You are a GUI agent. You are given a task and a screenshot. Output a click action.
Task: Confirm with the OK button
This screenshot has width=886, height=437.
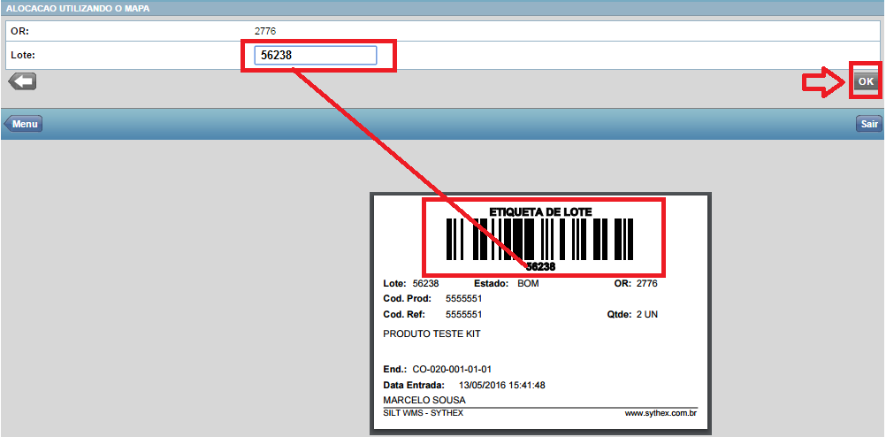866,81
